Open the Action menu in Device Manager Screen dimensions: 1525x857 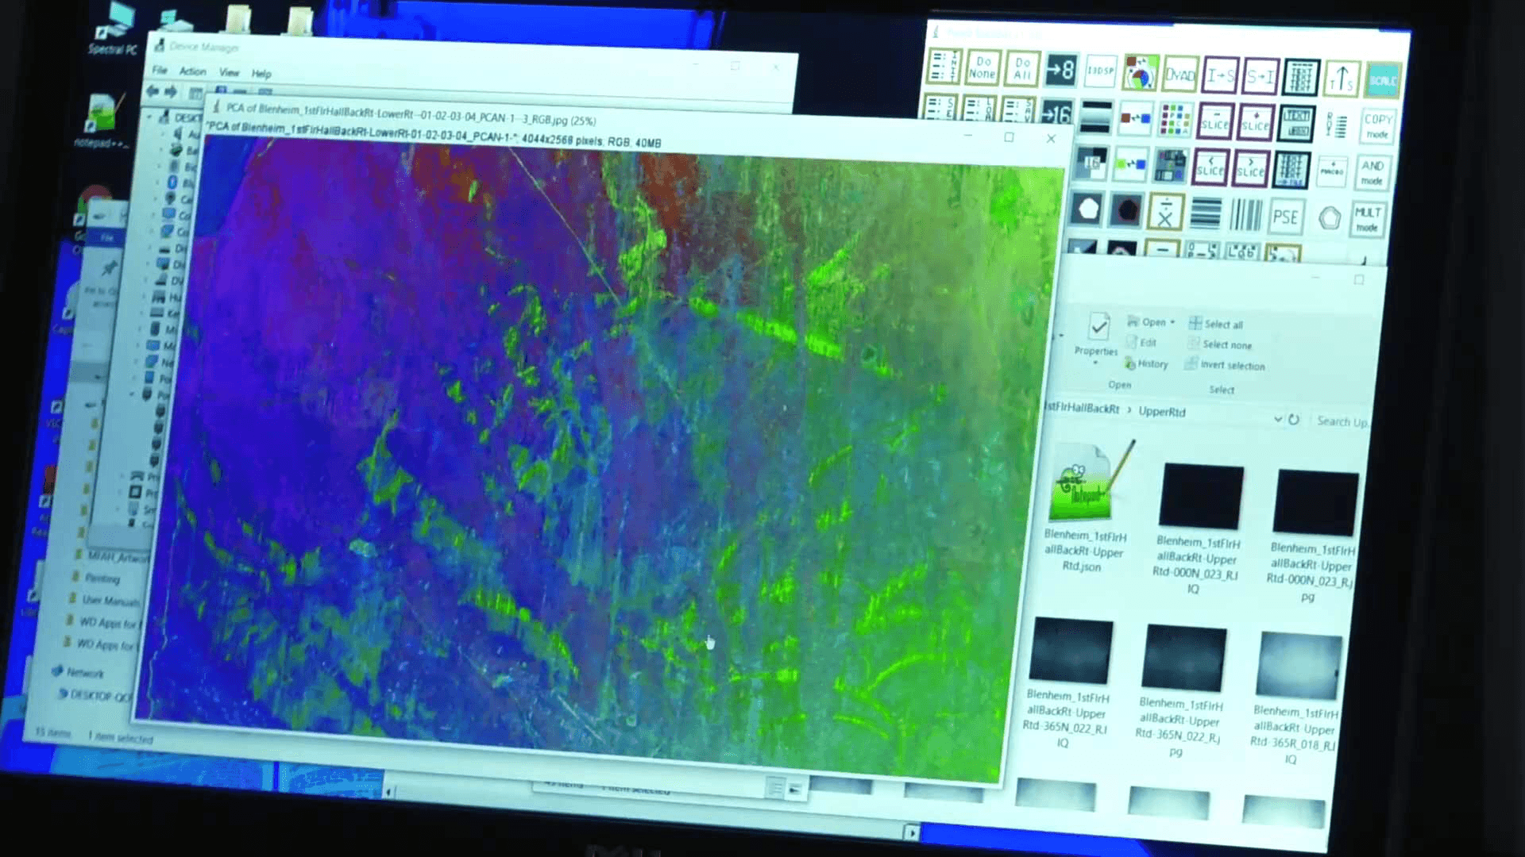pos(192,71)
